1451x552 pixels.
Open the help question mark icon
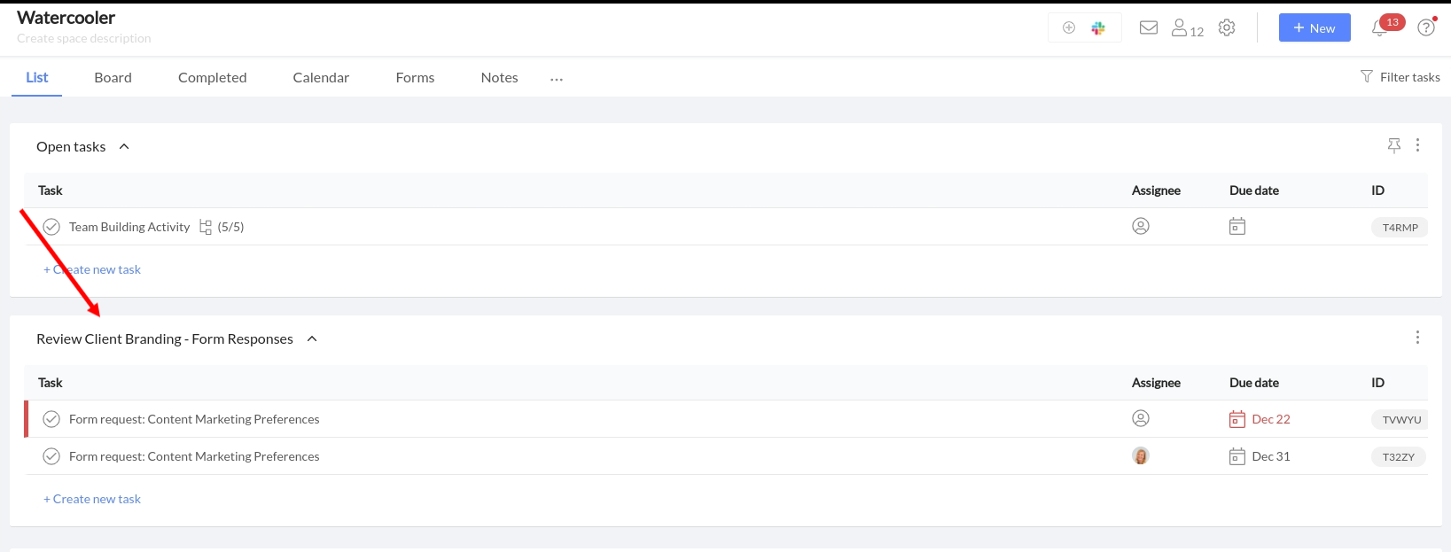(1426, 27)
